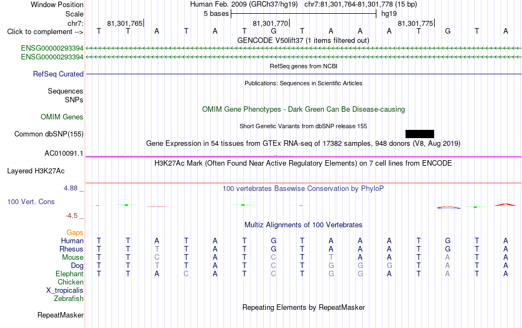Click the 'Repeating Elements by RepeatMasker' title
Viewport: 522px width, 328px height.
[303, 307]
